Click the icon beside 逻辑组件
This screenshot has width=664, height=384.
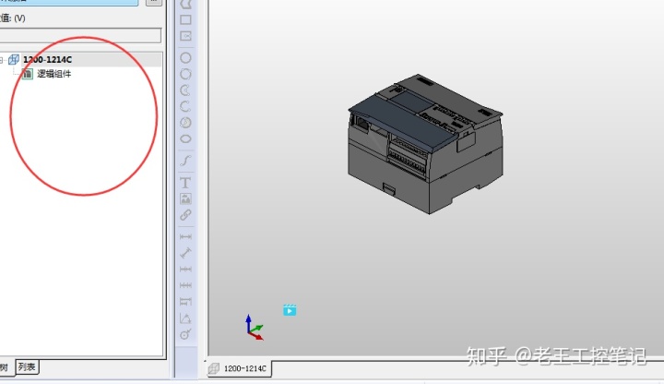click(27, 74)
